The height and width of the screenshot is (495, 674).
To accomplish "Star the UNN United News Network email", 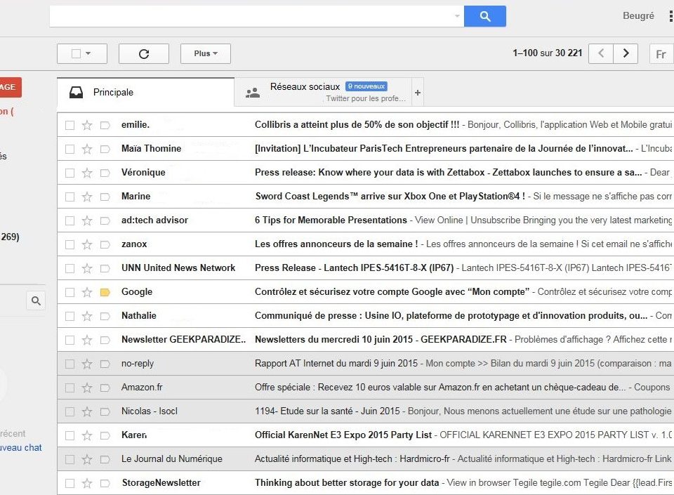I will 87,268.
